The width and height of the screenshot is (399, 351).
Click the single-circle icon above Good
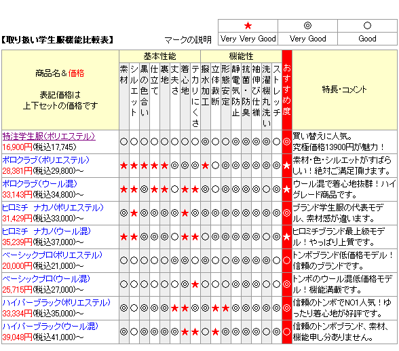tap(367, 25)
